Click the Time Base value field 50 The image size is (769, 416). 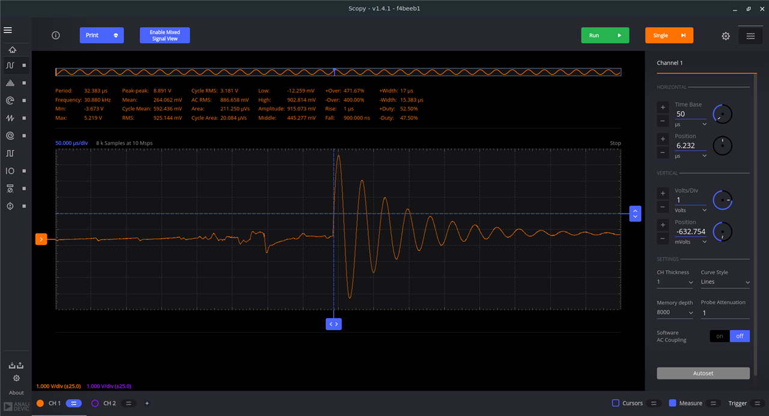[x=690, y=114]
